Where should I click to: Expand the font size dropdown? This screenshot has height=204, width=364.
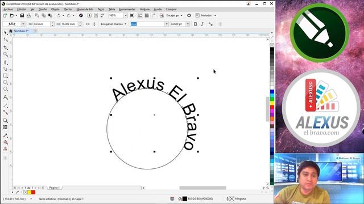[188, 24]
